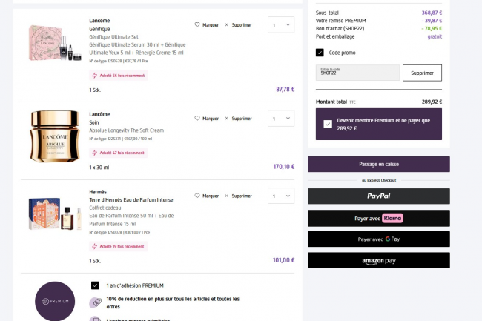Click Supprimer button beside promo code
This screenshot has height=321, width=482.
422,73
